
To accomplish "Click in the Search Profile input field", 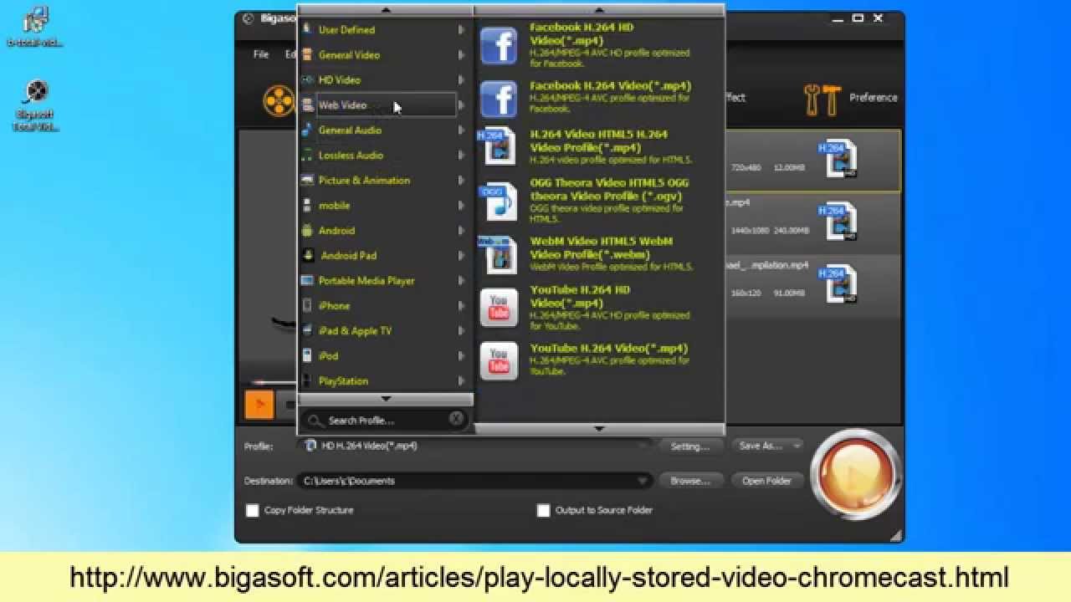I will 384,421.
